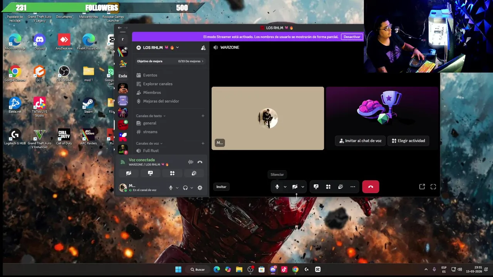Open server with 7 notification badge

tap(123, 149)
